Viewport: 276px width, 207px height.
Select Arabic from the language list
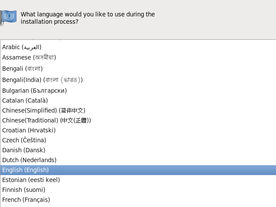pyautogui.click(x=22, y=47)
